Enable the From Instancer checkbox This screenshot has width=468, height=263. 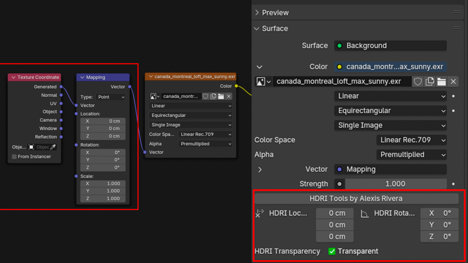click(x=14, y=157)
